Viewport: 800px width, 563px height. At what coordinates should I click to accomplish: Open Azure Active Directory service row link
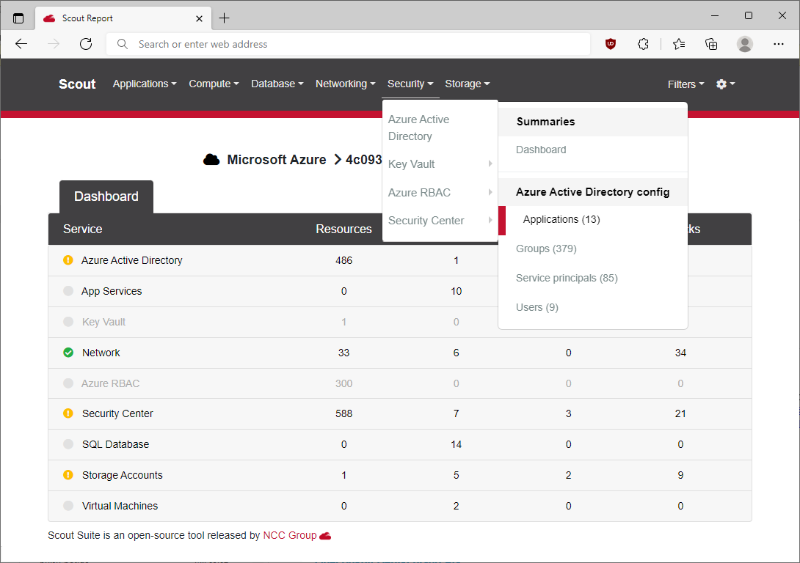coord(131,260)
